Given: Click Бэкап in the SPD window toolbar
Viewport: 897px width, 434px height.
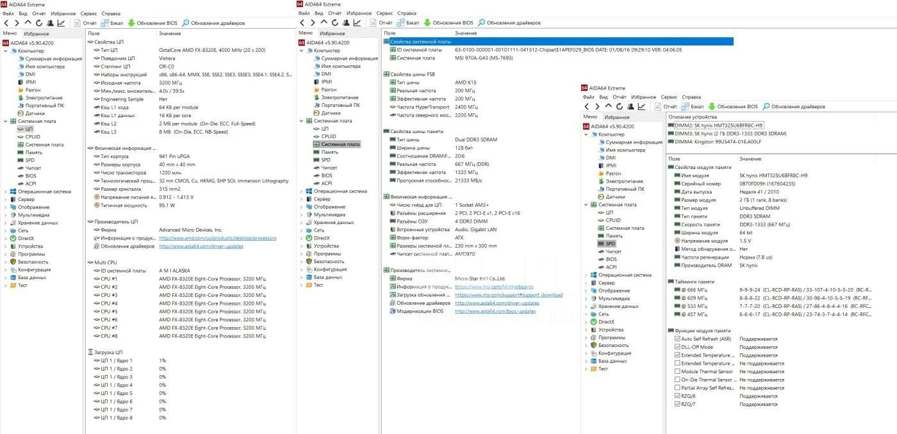Looking at the screenshot, I should coord(692,106).
